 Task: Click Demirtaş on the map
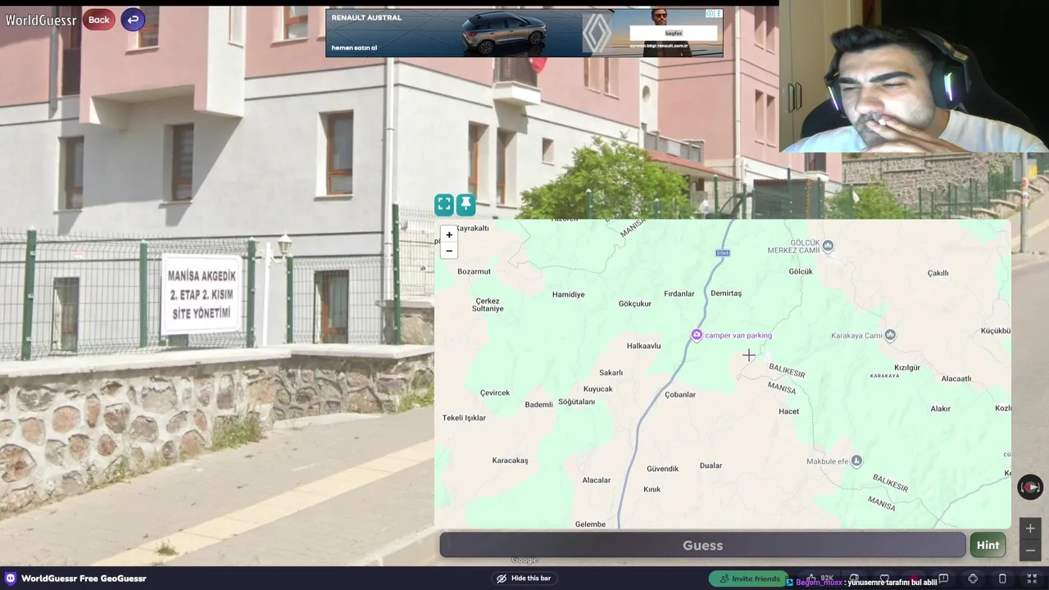[726, 293]
